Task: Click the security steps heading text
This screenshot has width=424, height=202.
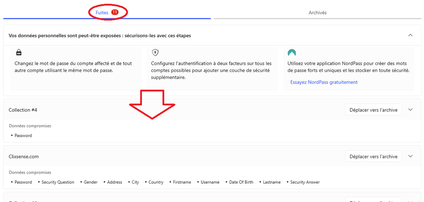Action: pyautogui.click(x=100, y=36)
